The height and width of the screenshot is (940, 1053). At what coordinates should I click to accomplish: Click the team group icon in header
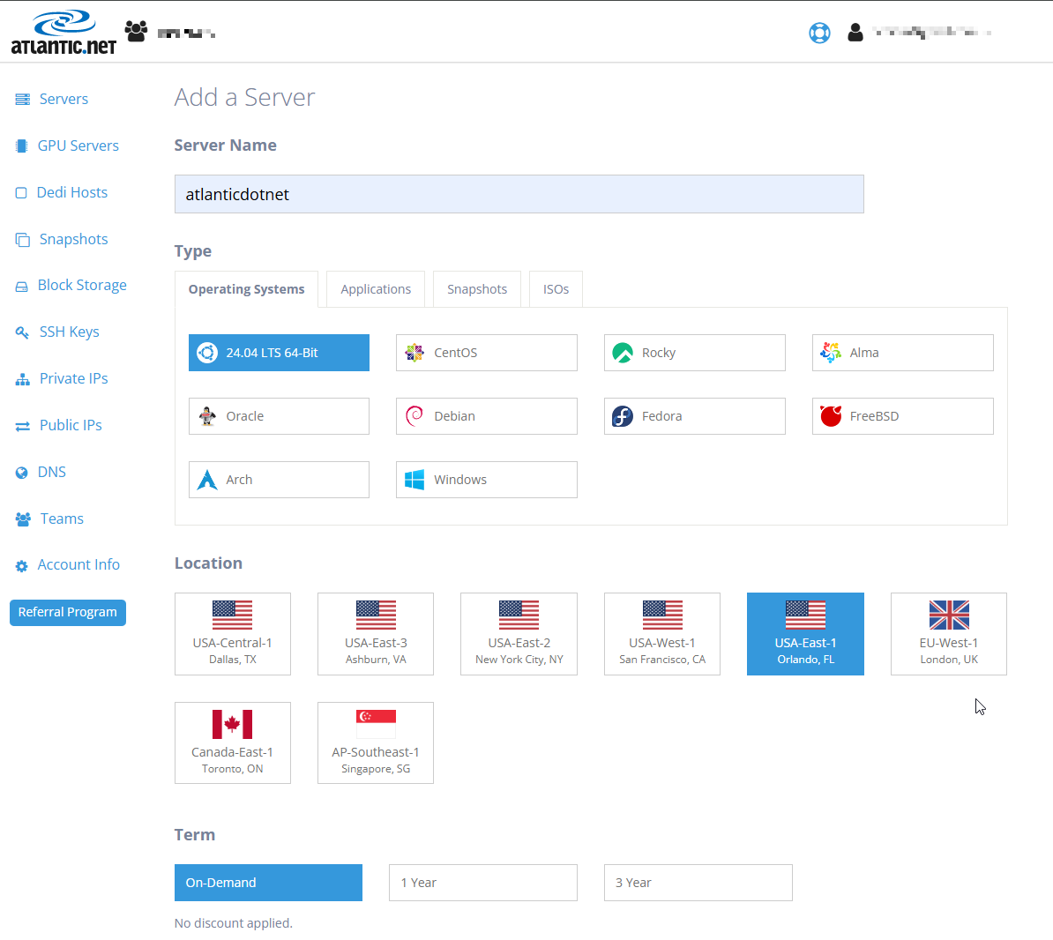click(136, 32)
